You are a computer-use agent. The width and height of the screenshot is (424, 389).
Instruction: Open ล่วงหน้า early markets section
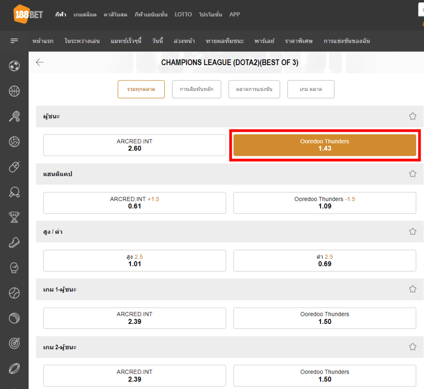coord(184,41)
